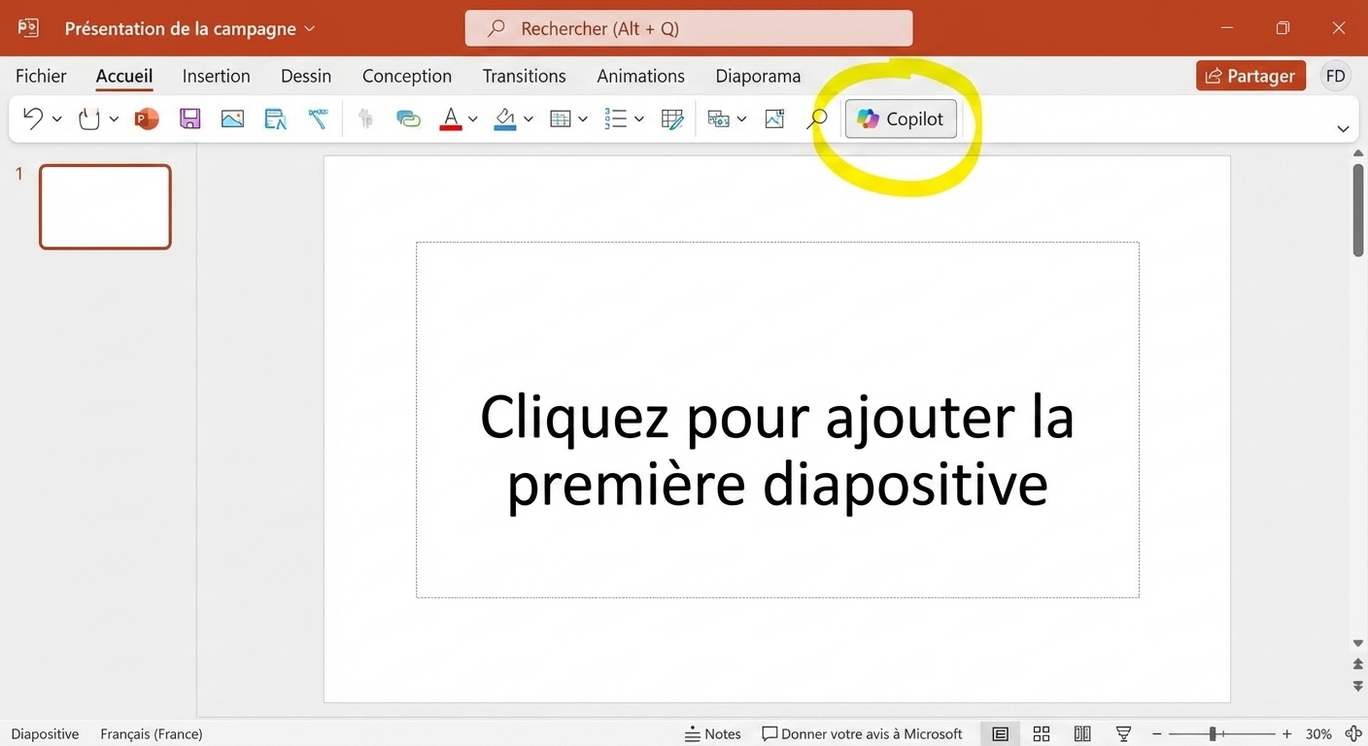This screenshot has width=1368, height=746.
Task: Click the picture insert icon beside Save
Action: coord(232,119)
